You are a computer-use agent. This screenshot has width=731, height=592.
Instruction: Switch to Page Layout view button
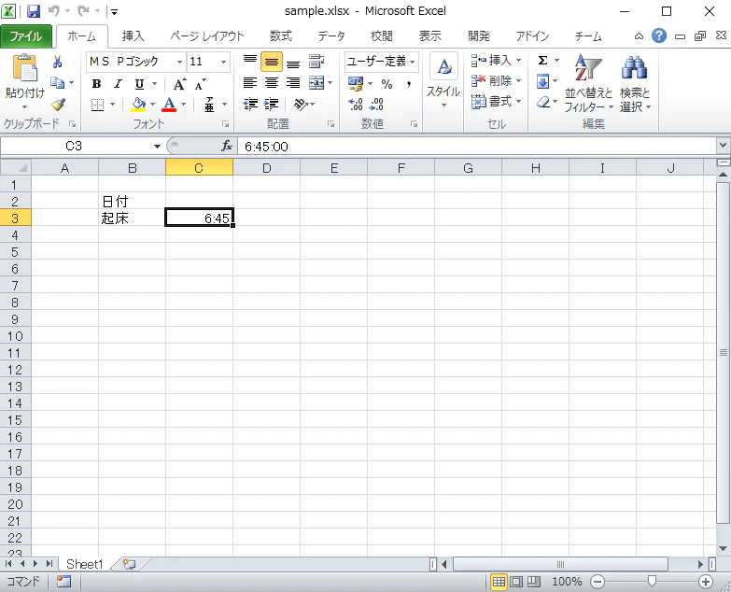pos(516,582)
